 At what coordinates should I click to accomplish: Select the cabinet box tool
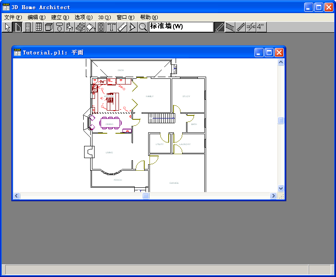(x=49, y=27)
